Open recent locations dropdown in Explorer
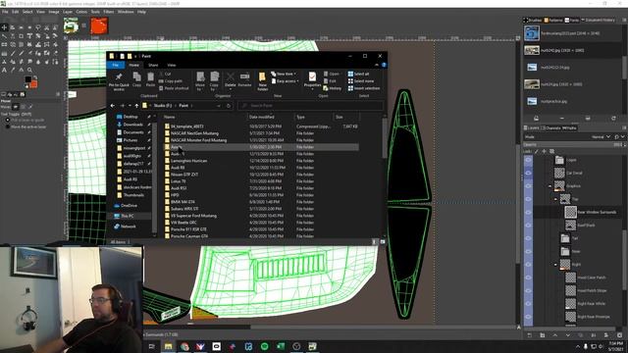 point(130,106)
